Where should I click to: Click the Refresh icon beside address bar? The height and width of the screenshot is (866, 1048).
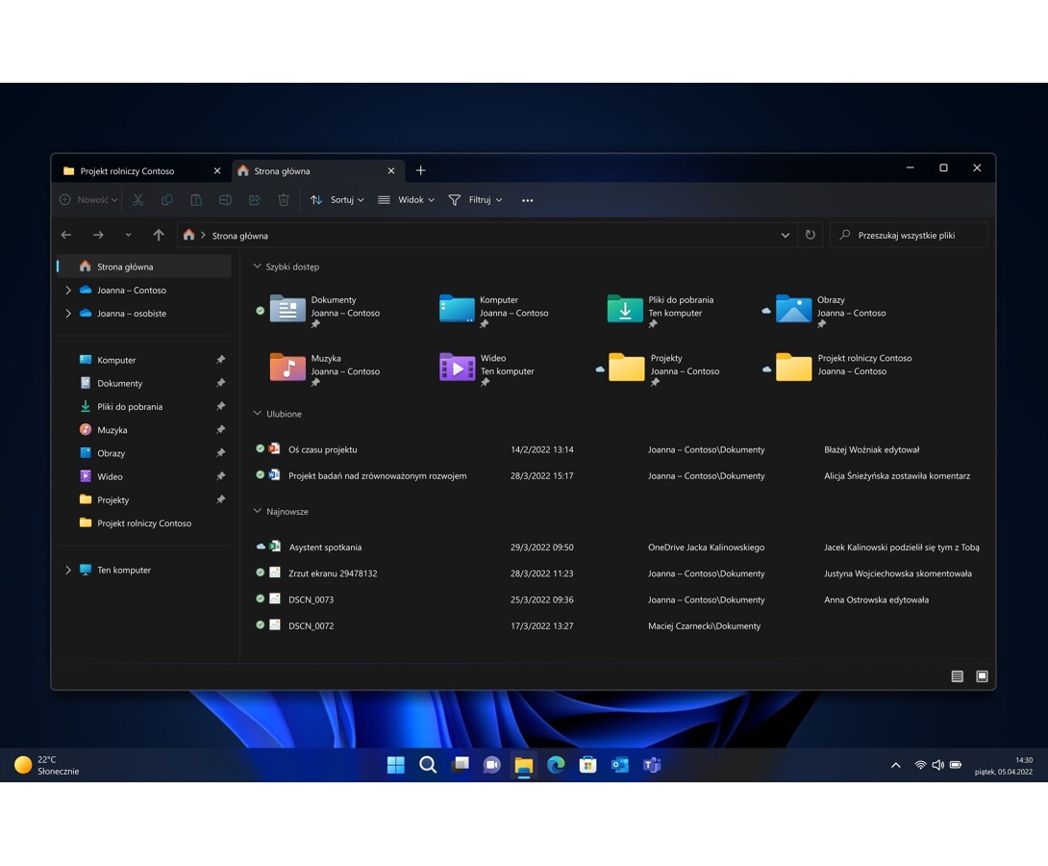coord(811,235)
